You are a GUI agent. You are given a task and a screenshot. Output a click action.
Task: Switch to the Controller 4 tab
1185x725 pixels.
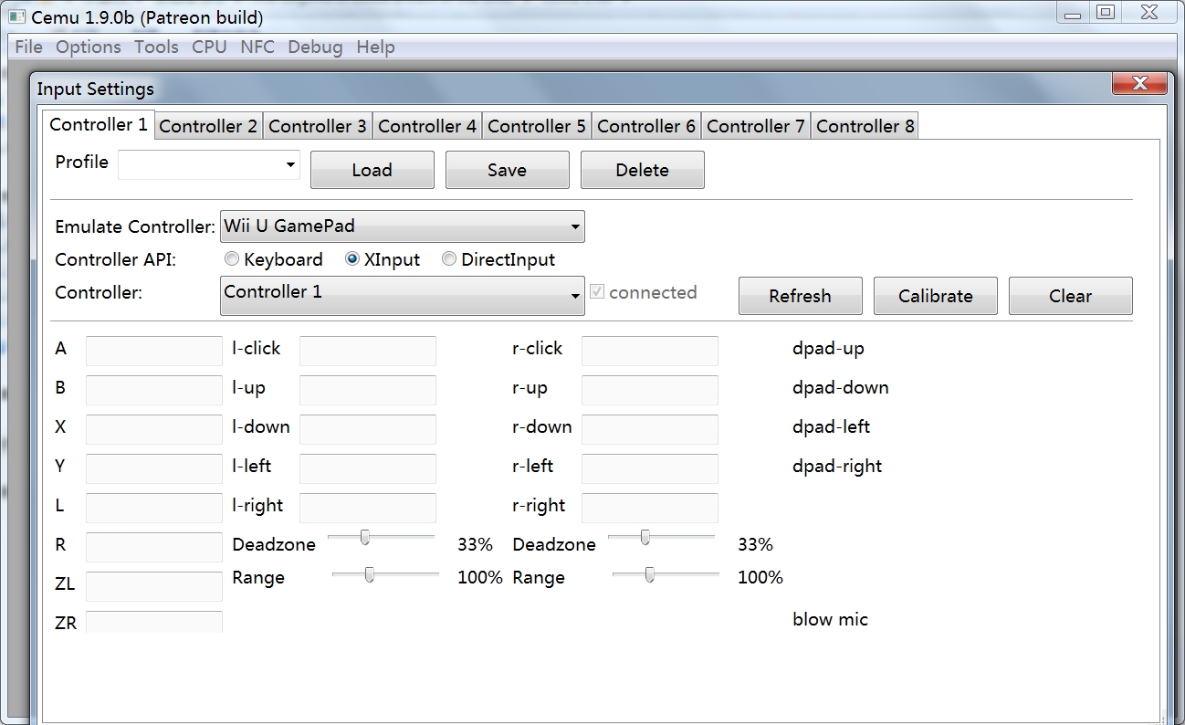point(427,126)
